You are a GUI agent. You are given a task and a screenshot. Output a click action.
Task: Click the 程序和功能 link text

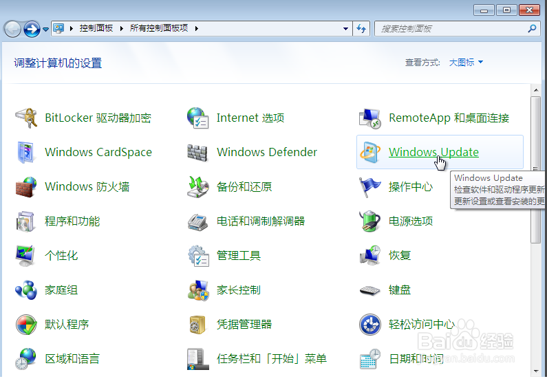click(72, 221)
